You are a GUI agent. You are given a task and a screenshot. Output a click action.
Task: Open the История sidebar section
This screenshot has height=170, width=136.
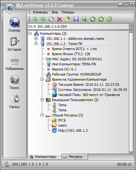(x=14, y=44)
